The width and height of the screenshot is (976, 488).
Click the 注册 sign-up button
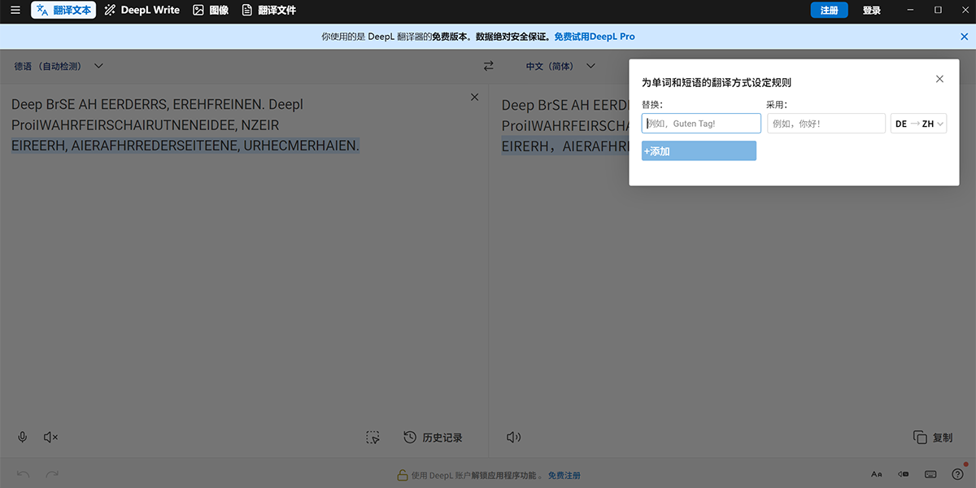(x=829, y=11)
